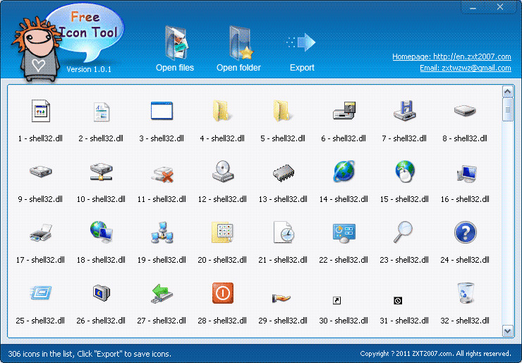Select the folder icon 4 - shell32.dll

click(x=222, y=121)
